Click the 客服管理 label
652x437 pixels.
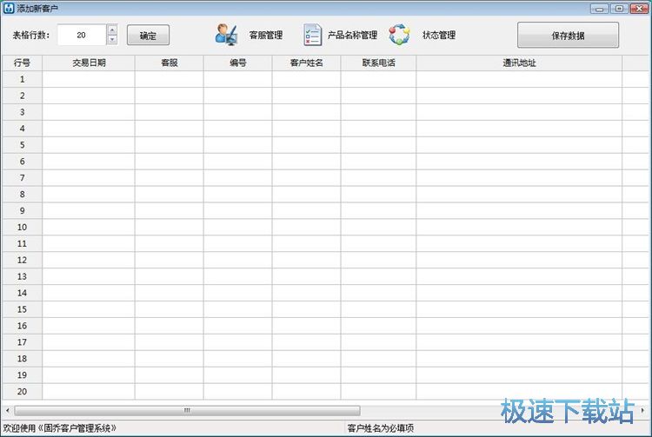pos(266,36)
